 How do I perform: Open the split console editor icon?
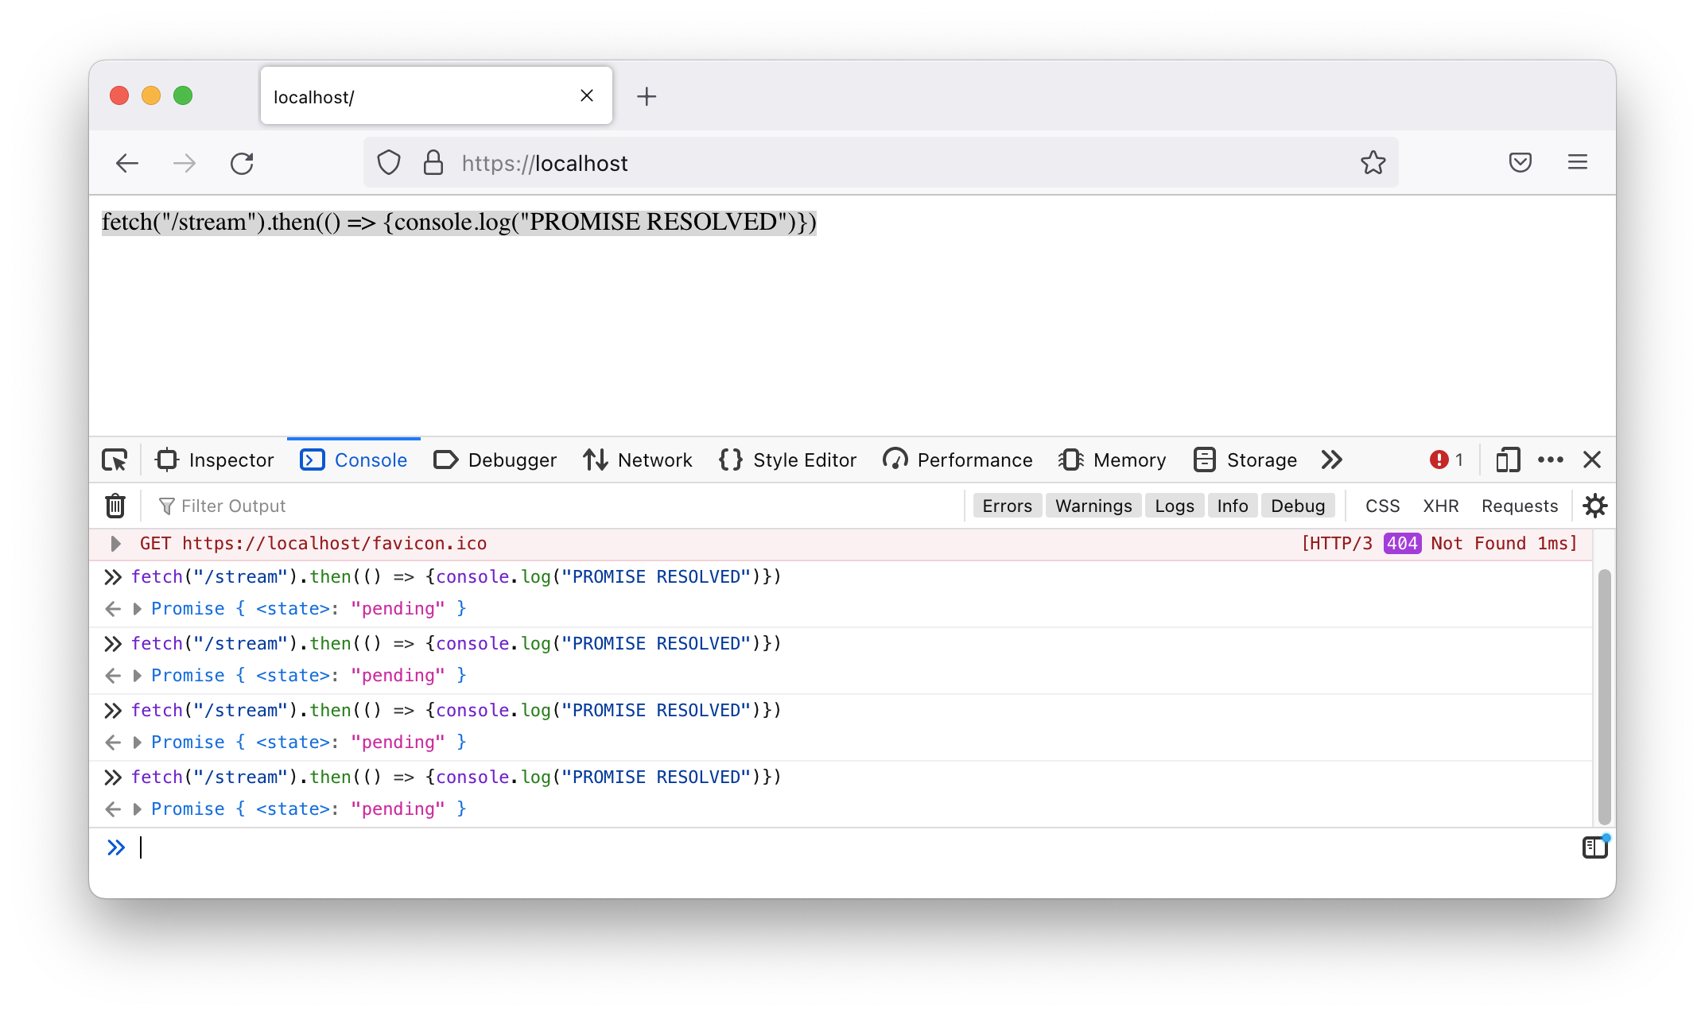point(1594,847)
